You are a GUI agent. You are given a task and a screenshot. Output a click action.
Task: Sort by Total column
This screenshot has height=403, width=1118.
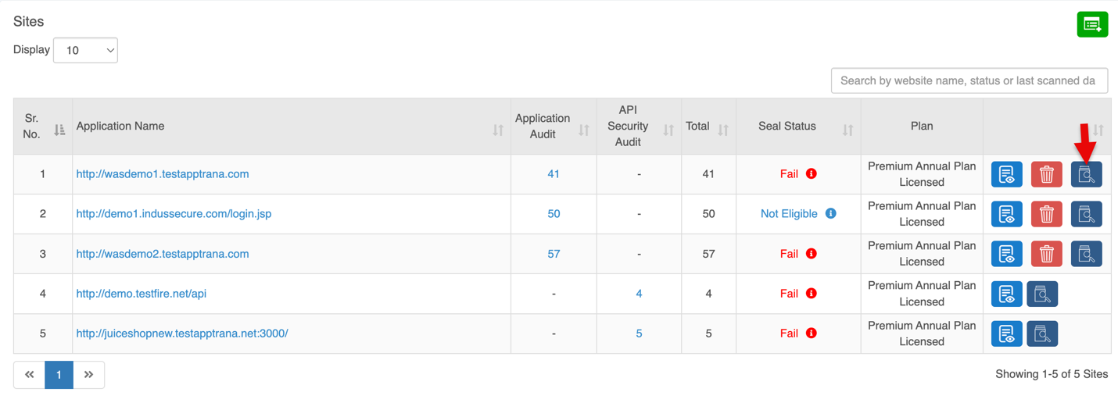723,130
